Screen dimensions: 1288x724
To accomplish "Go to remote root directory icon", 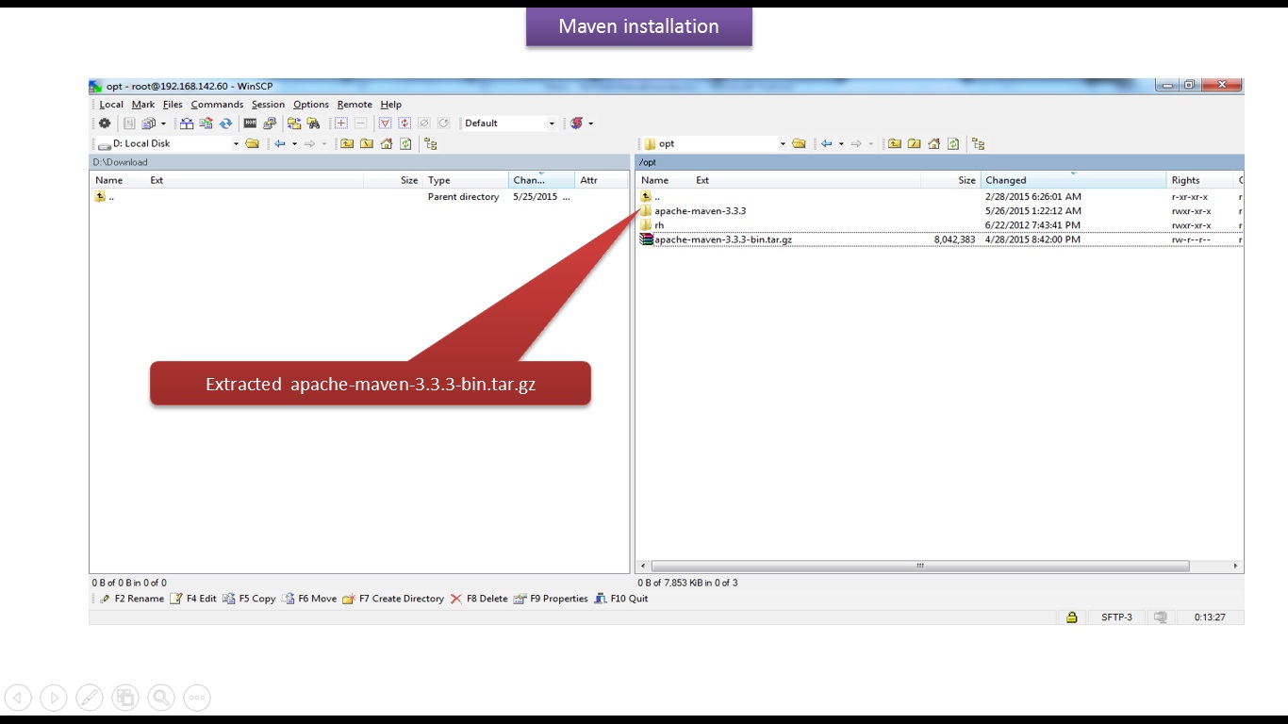I will [914, 144].
